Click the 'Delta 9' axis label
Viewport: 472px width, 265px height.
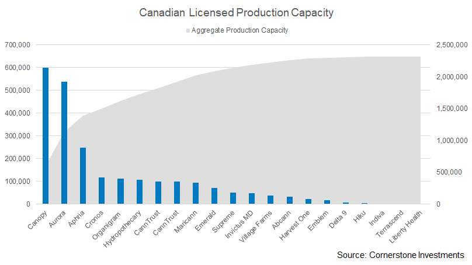click(338, 219)
